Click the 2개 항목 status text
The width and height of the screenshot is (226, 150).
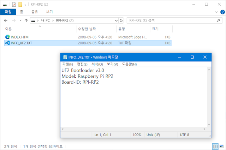click(x=11, y=146)
